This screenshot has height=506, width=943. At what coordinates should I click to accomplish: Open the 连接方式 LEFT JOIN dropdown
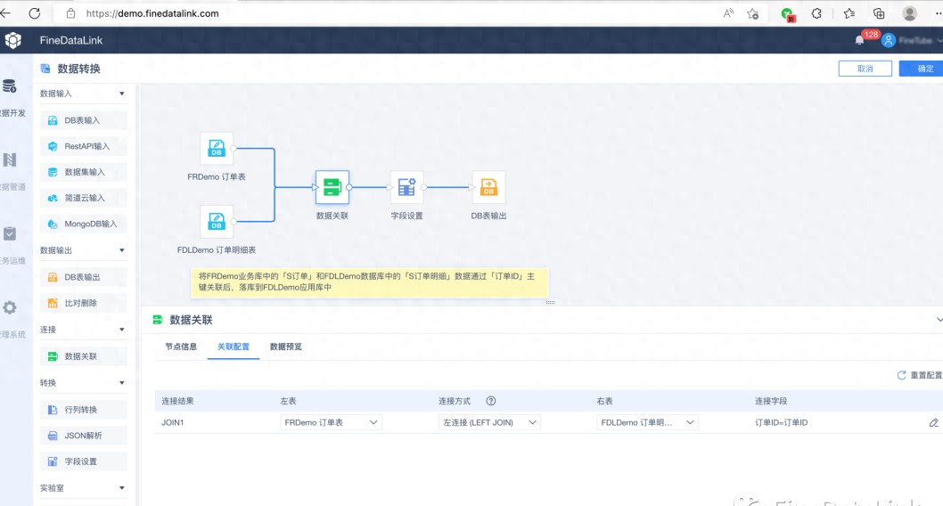[489, 422]
